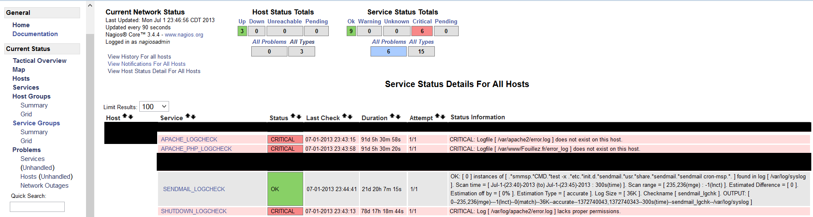The image size is (813, 217).
Task: Open the APACHE_PHP_LOGCHECK service link
Action: [196, 149]
